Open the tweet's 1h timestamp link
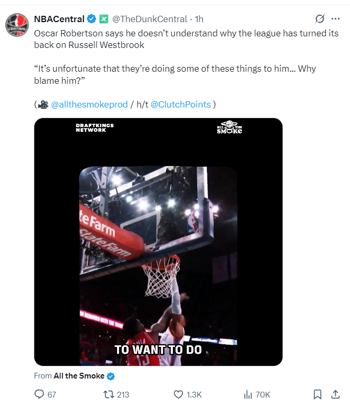Viewport: 350px width, 407px height. (x=199, y=19)
